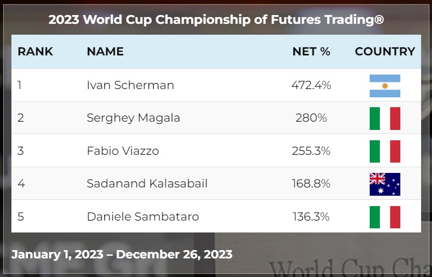The height and width of the screenshot is (277, 432).
Task: Select the name Serghey Magala
Action: click(x=133, y=118)
